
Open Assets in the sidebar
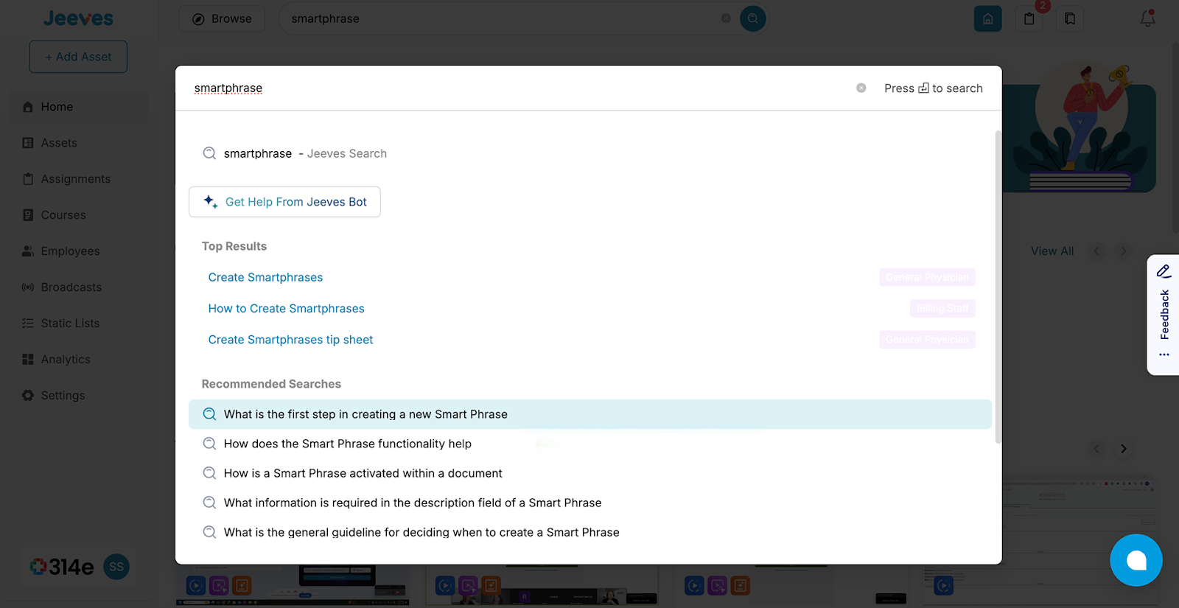point(78,143)
